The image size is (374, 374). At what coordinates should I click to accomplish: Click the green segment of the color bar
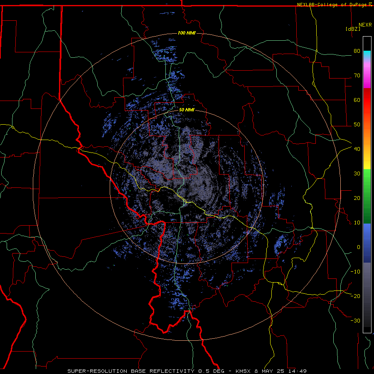click(x=367, y=196)
